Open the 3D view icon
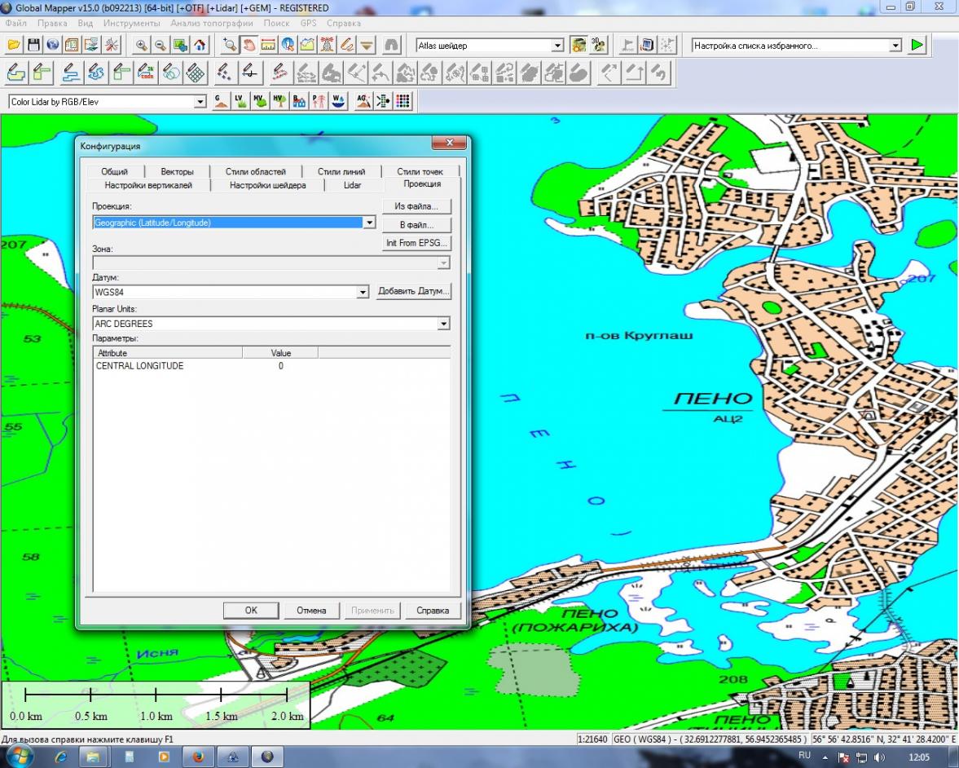This screenshot has width=959, height=768. coord(599,45)
